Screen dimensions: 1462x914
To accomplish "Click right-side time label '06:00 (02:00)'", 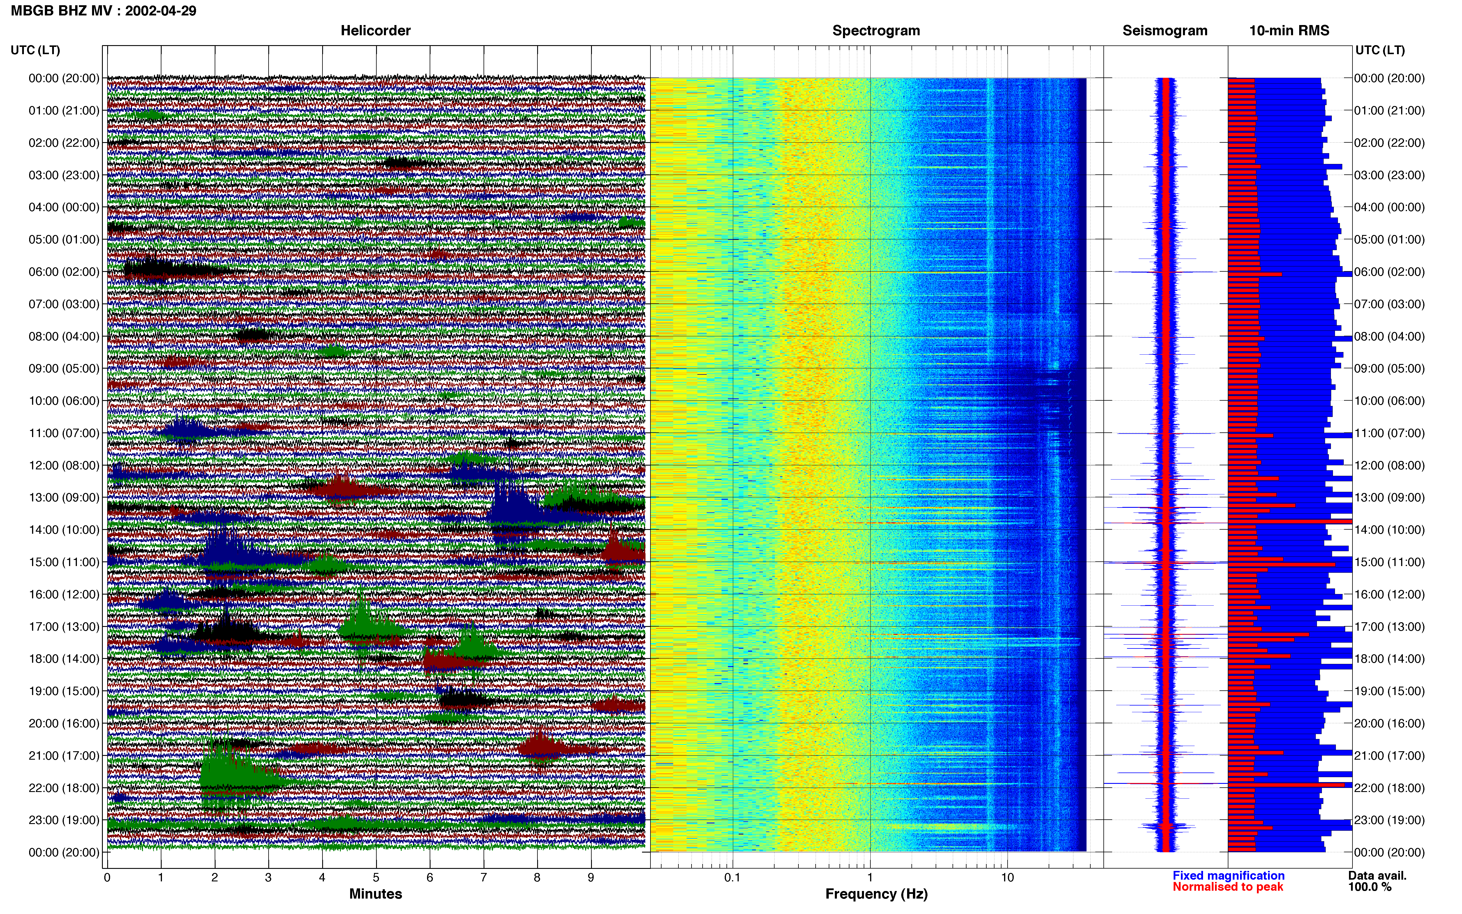I will 1389,272.
